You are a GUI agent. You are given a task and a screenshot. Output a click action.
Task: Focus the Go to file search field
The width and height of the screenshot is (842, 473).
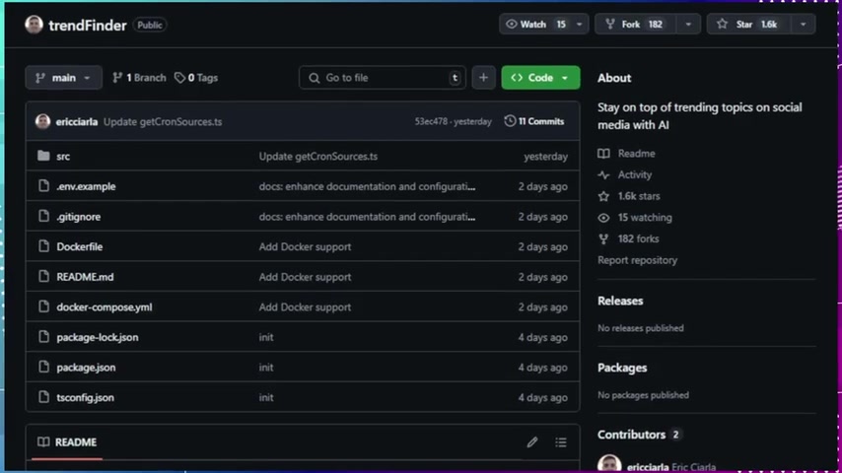[382, 78]
